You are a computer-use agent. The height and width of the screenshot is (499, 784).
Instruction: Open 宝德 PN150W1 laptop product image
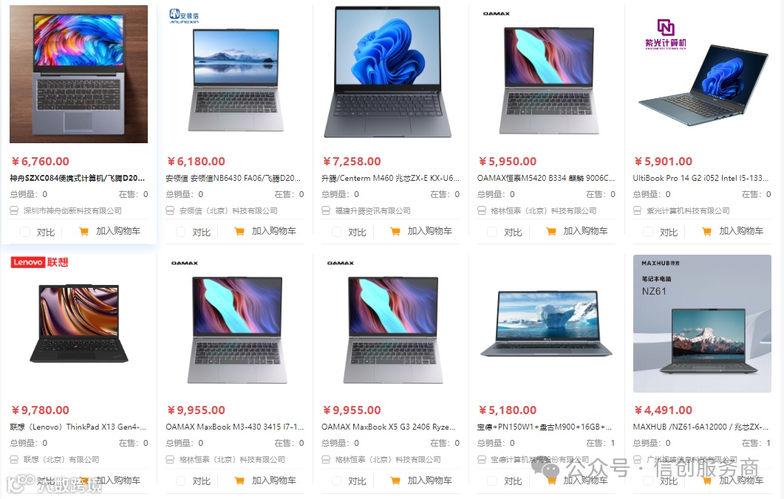tap(547, 323)
